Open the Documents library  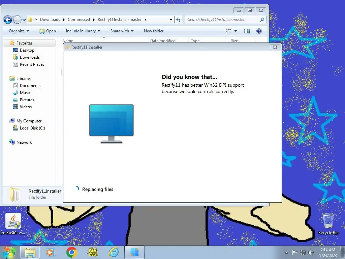coord(30,85)
